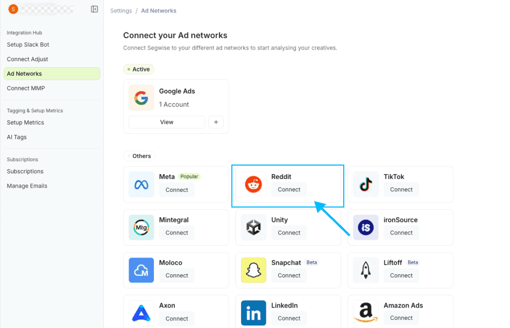Image resolution: width=510 pixels, height=328 pixels.
Task: Open Subscriptions sidebar item
Action: pyautogui.click(x=25, y=172)
